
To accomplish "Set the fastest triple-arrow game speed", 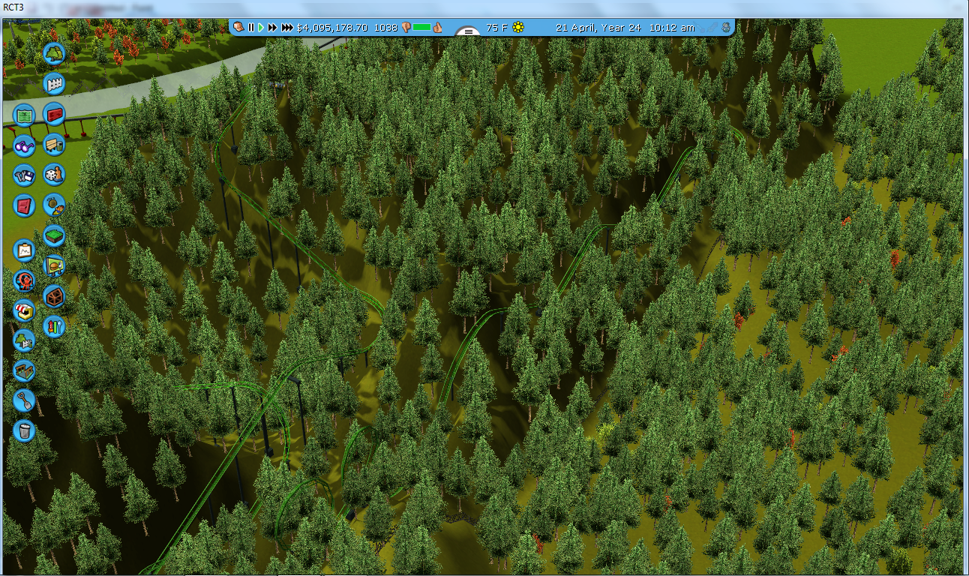I will [x=287, y=28].
